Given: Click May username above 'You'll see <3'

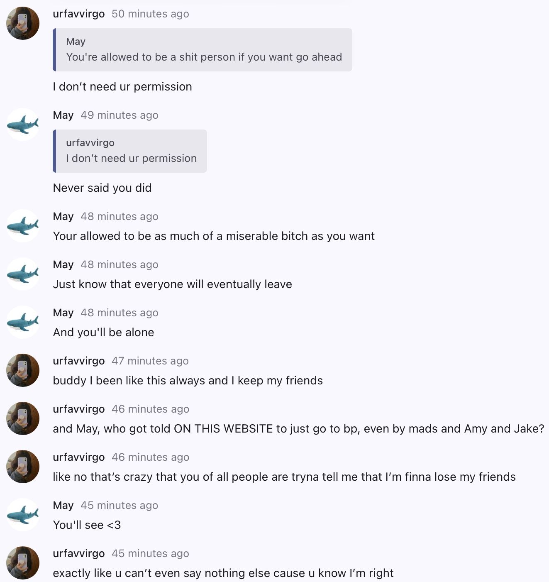Looking at the screenshot, I should point(63,505).
